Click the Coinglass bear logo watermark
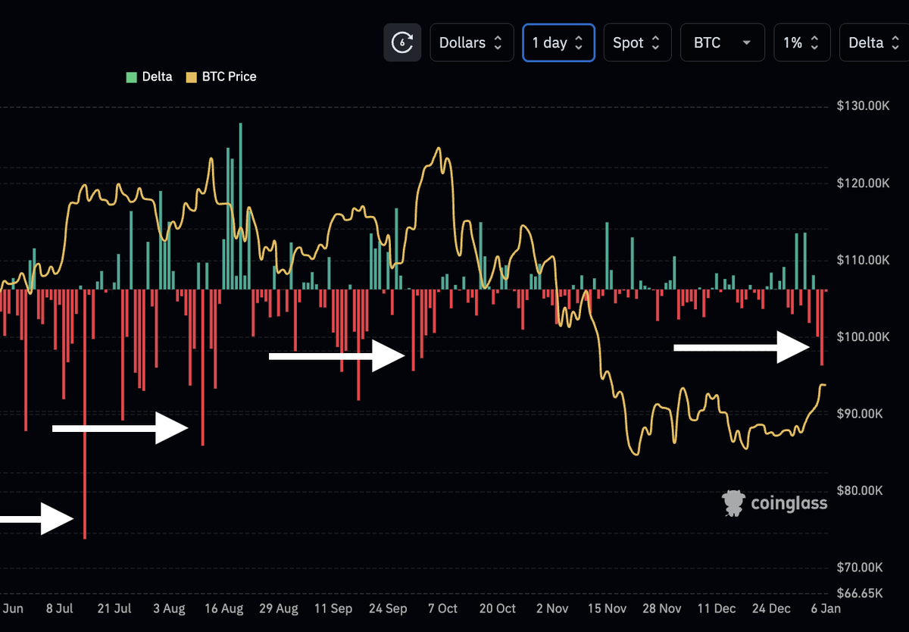Viewport: 909px width, 632px height. tap(733, 502)
